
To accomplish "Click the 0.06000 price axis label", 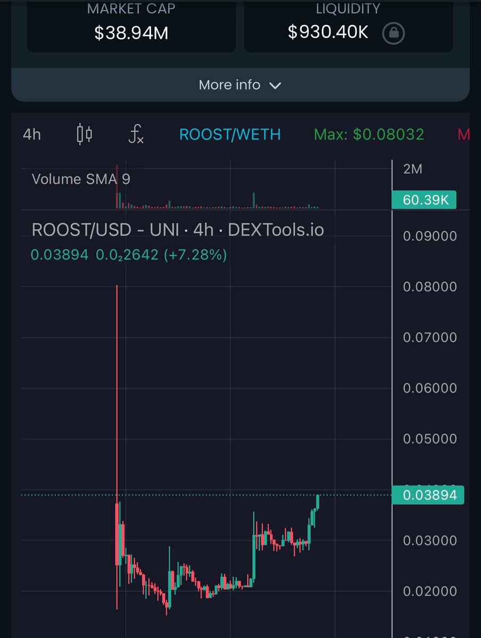I will click(x=430, y=388).
